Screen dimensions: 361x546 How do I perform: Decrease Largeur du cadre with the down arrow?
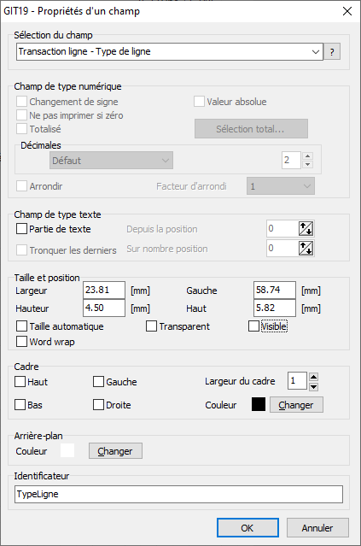pyautogui.click(x=313, y=386)
